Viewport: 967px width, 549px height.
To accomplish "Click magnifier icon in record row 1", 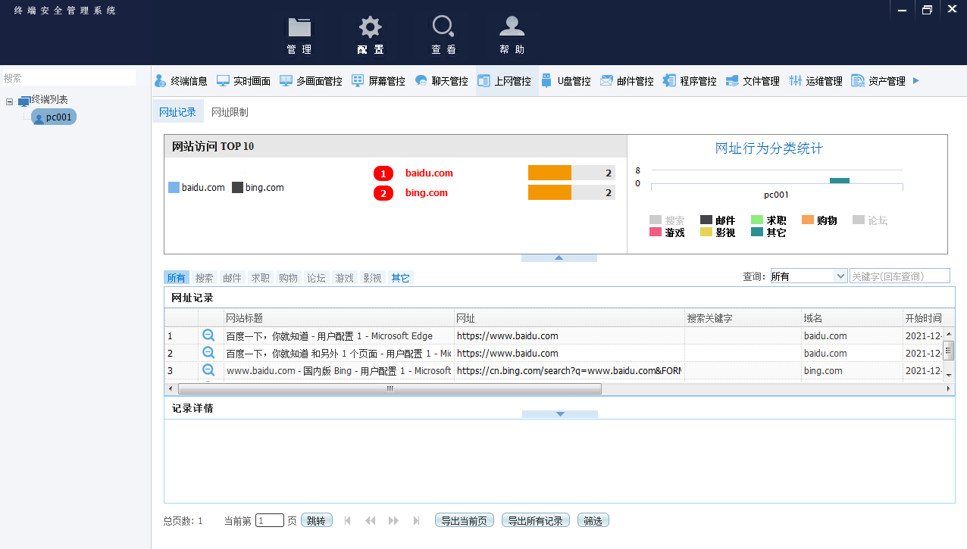I will tap(208, 335).
